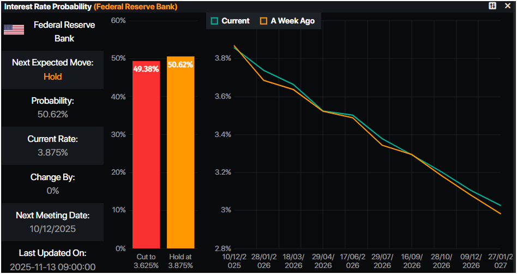Select the orange Hold expected move text
Viewport: 517px width, 274px height.
point(52,76)
